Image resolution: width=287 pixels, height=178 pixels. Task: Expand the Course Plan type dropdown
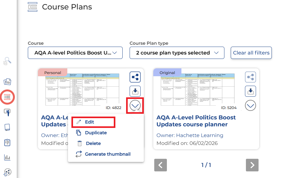pyautogui.click(x=177, y=53)
